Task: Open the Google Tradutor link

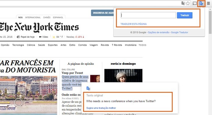Action: click(179, 32)
